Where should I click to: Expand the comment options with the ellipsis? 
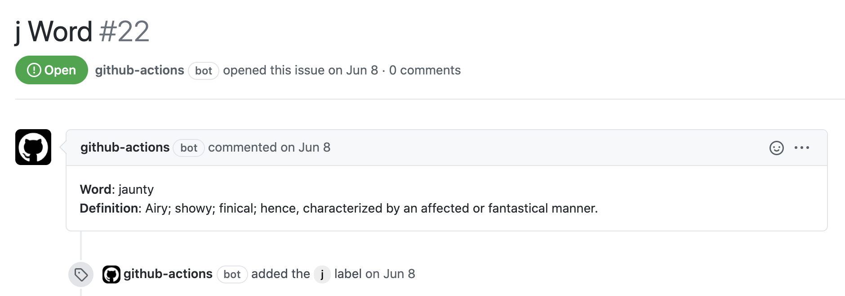click(x=803, y=147)
